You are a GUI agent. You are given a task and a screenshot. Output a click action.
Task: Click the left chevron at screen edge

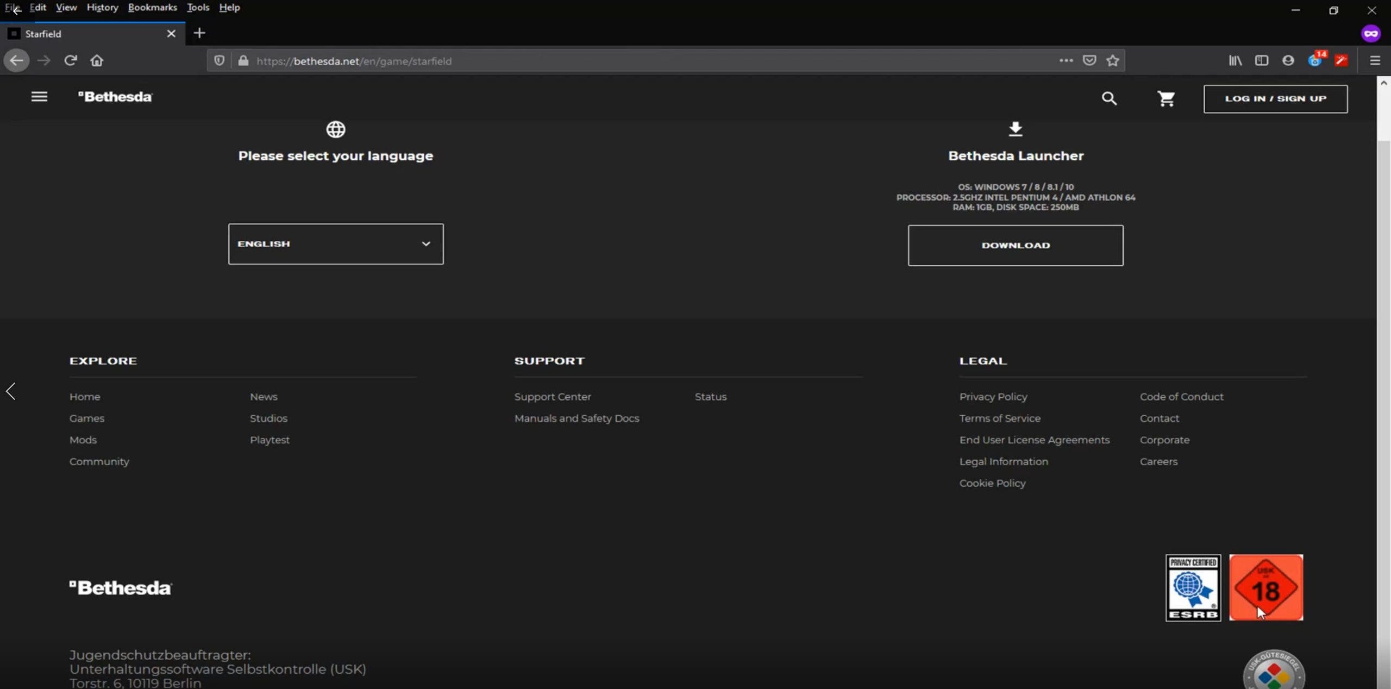click(11, 391)
